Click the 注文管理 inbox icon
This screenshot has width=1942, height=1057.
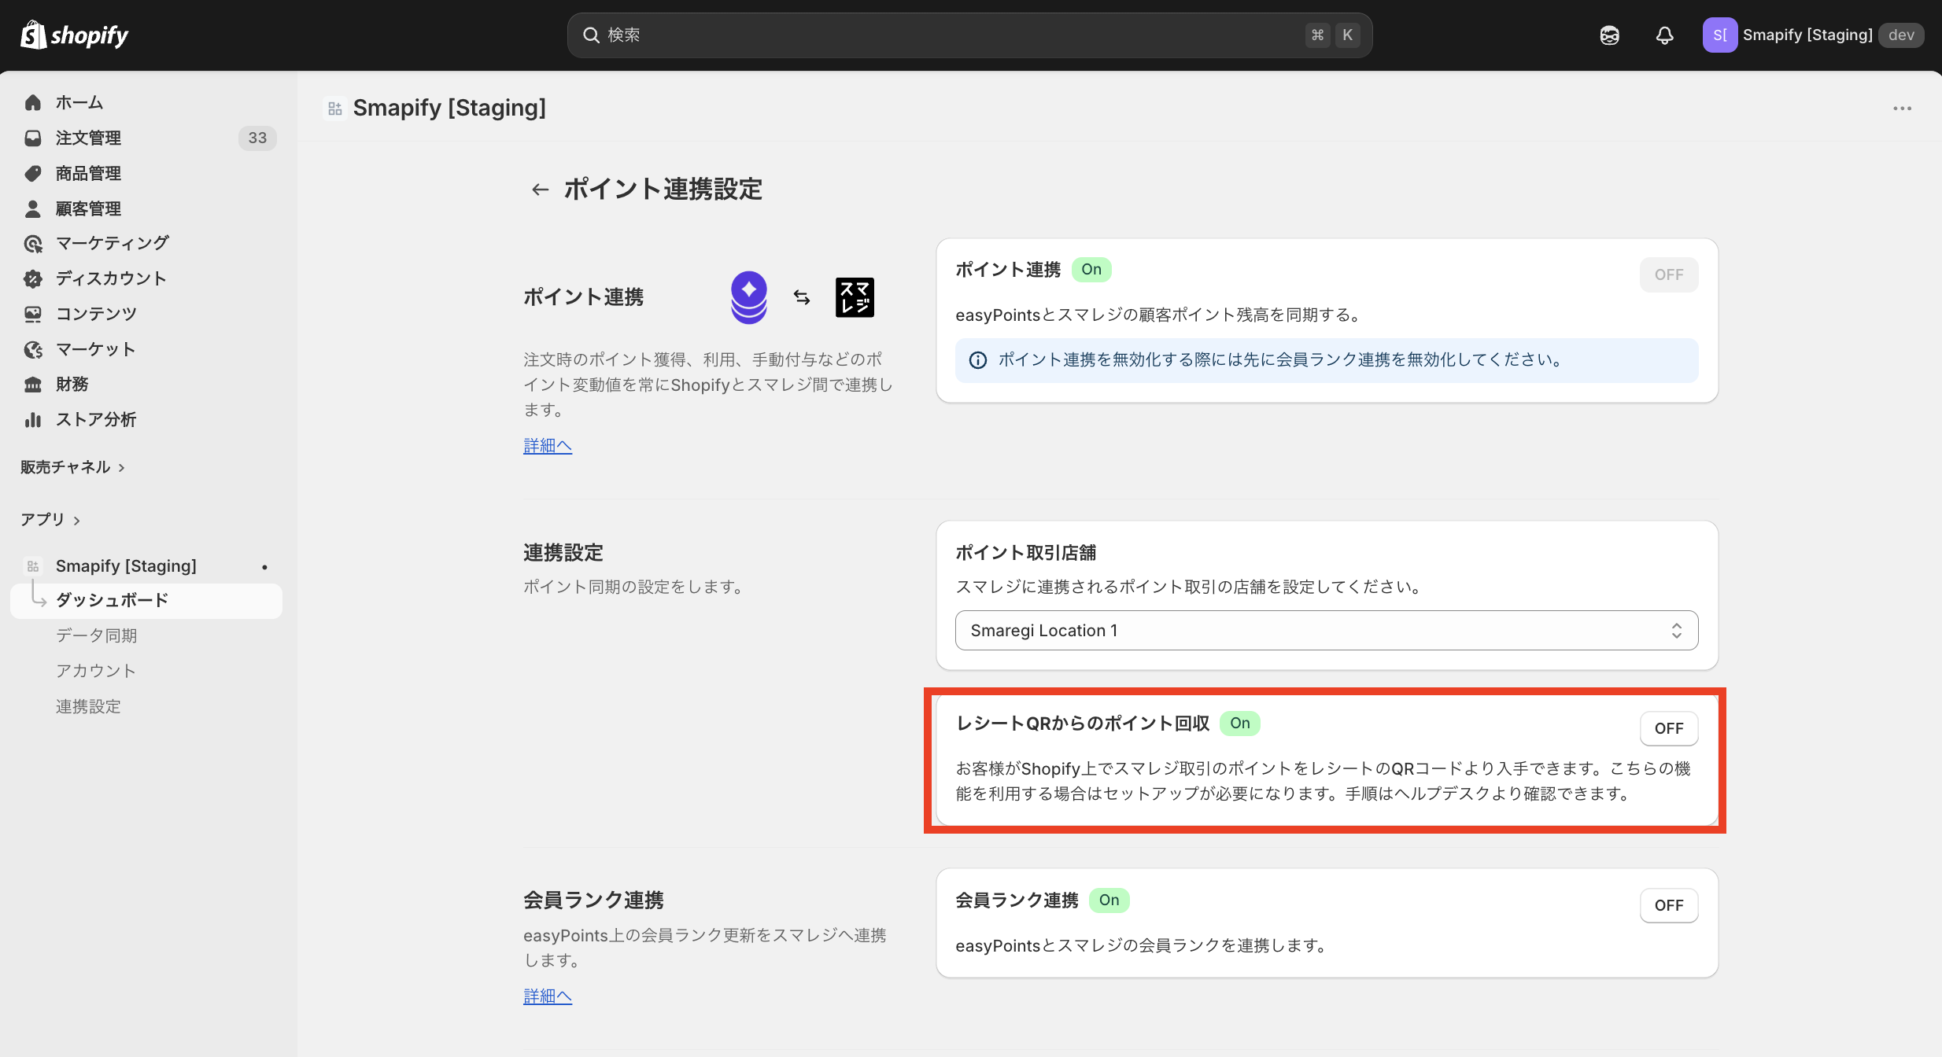coord(33,138)
